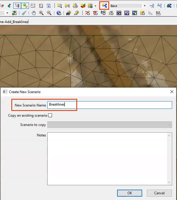This screenshot has height=200, width=177.
Task: Open the Base scenario dropdown
Action: 145,6
